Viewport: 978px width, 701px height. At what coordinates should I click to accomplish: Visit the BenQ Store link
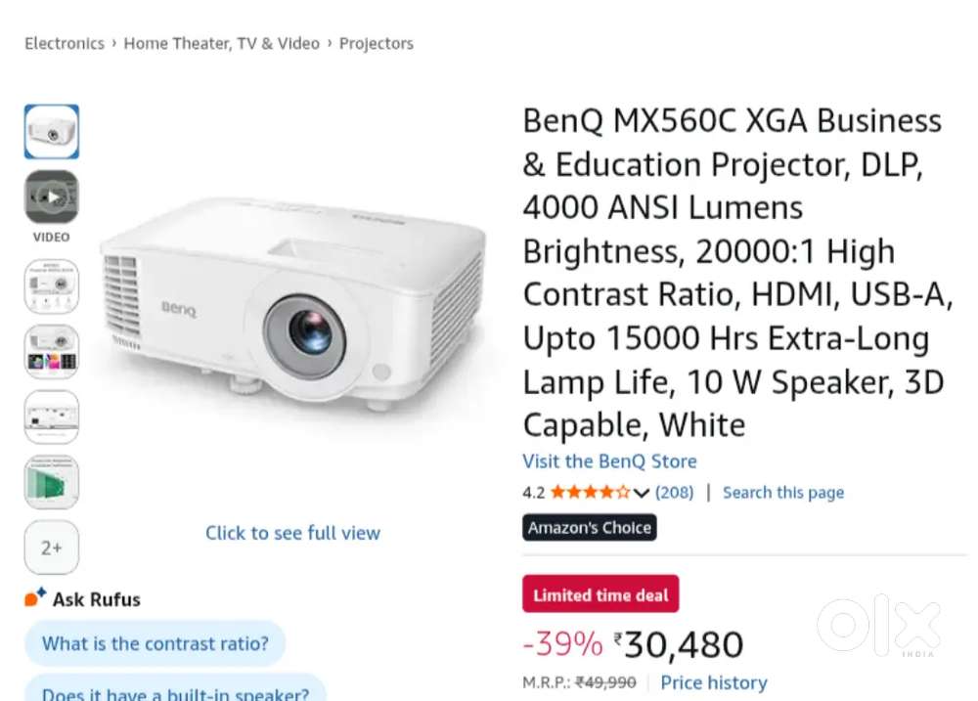pos(609,461)
